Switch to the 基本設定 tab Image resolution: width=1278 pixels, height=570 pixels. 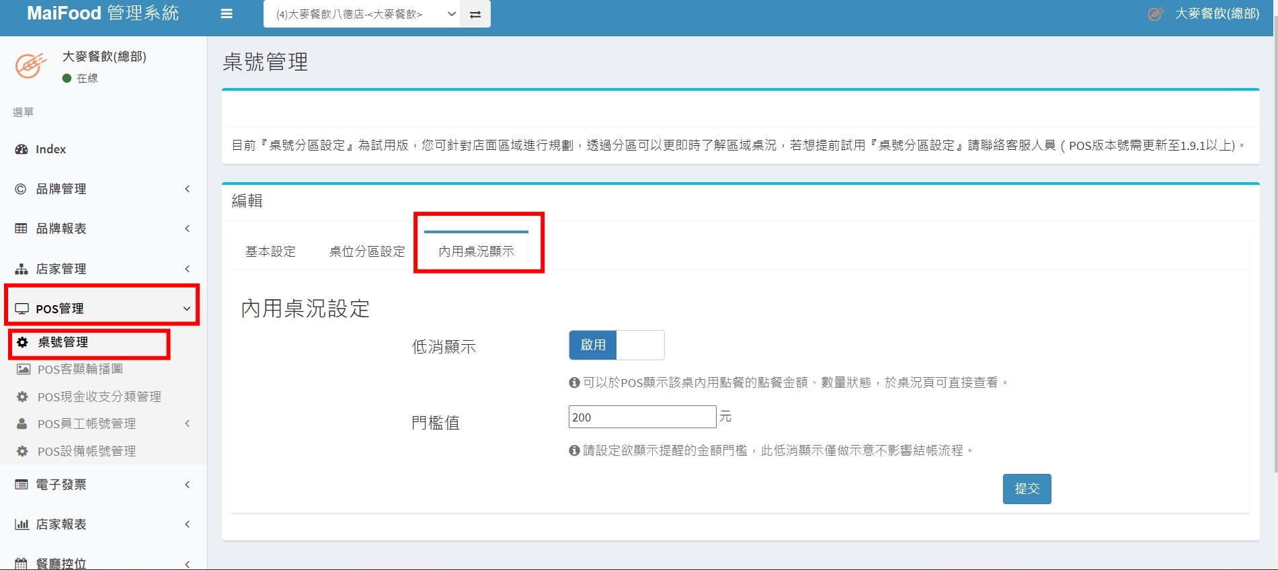pyautogui.click(x=270, y=251)
